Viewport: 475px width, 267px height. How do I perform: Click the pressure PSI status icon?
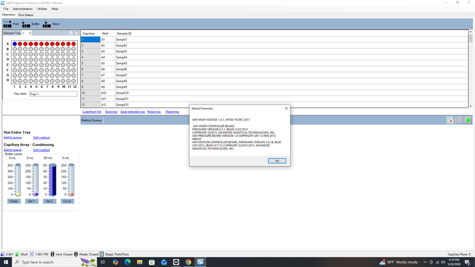tap(32, 254)
